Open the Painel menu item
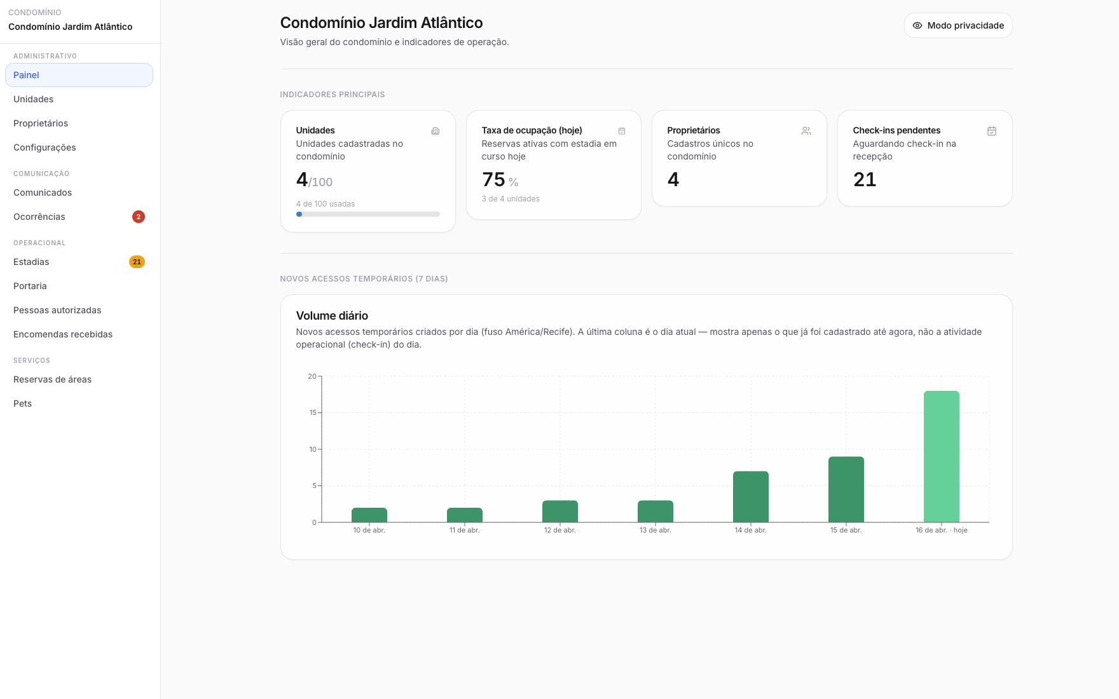The width and height of the screenshot is (1119, 699). point(79,75)
